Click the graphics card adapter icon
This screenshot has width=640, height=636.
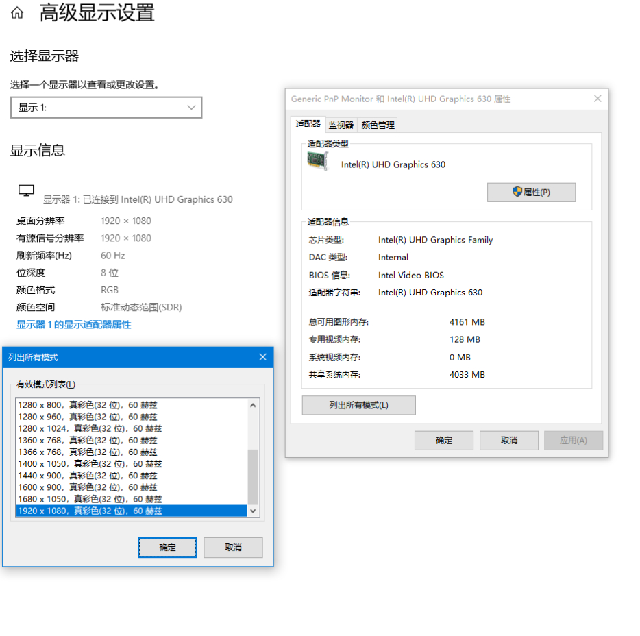(x=318, y=161)
